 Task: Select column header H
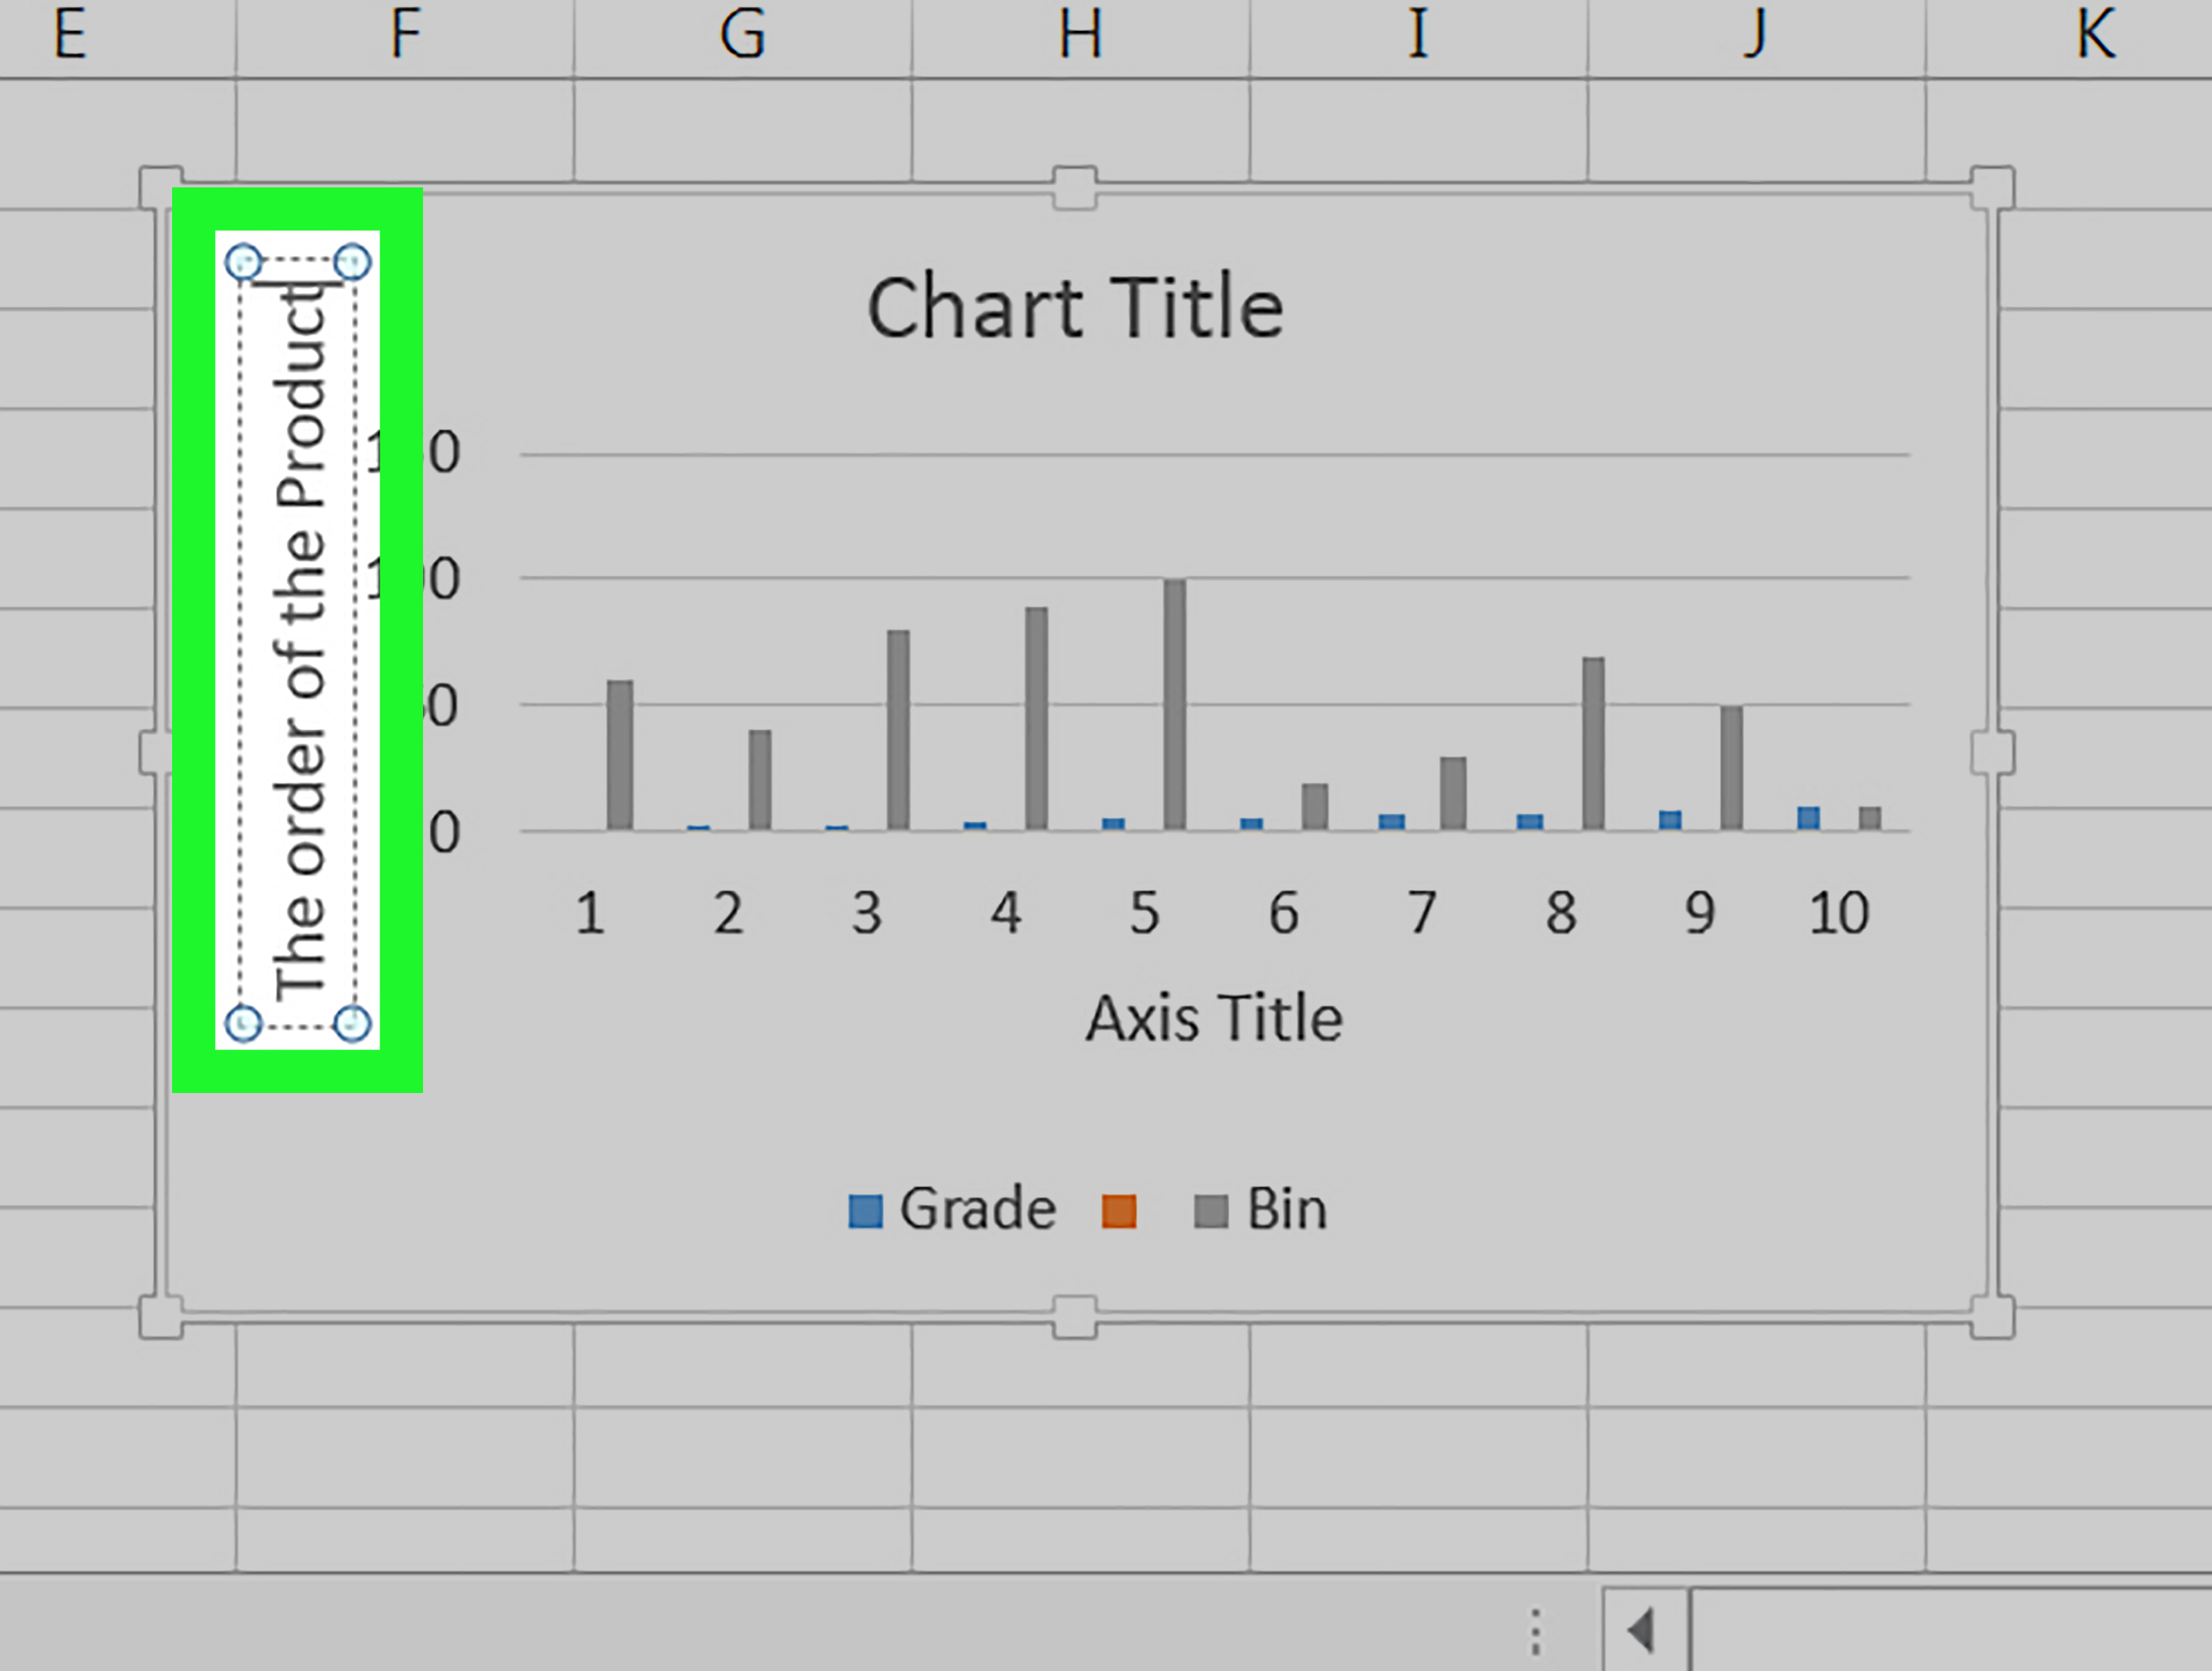pyautogui.click(x=1080, y=36)
